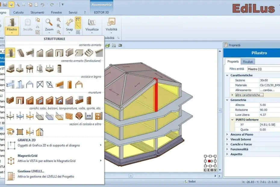
Task: Undo the last action with the arrow icon
Action: [x=42, y=5]
